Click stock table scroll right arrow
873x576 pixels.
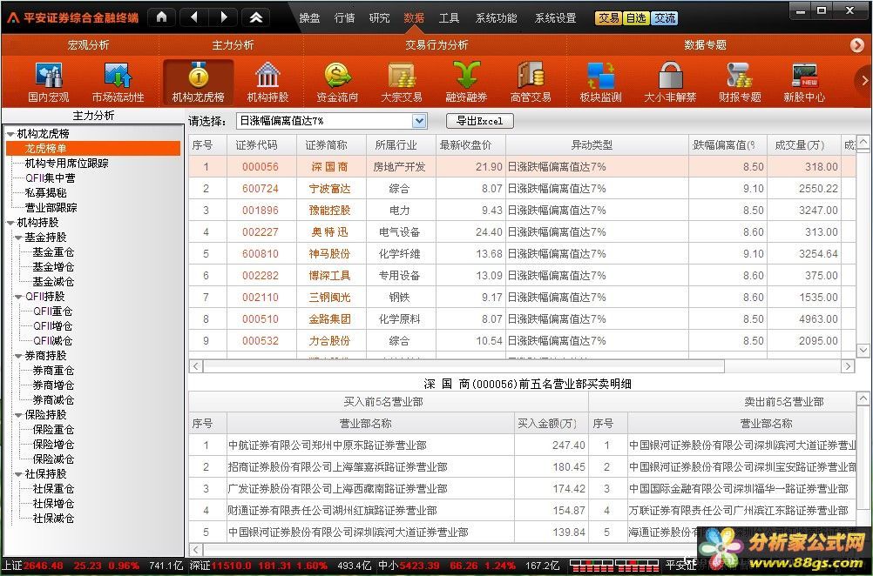click(848, 365)
